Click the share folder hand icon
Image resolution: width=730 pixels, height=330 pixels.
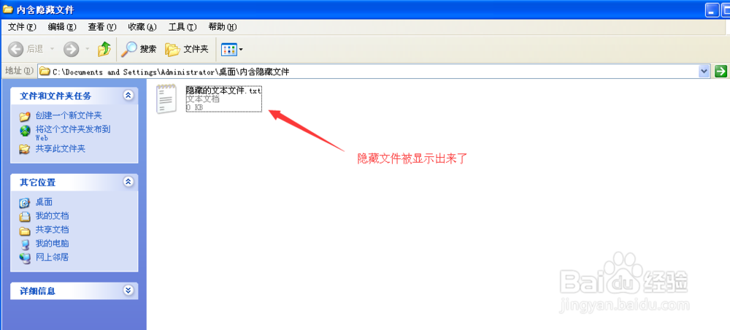coord(25,150)
